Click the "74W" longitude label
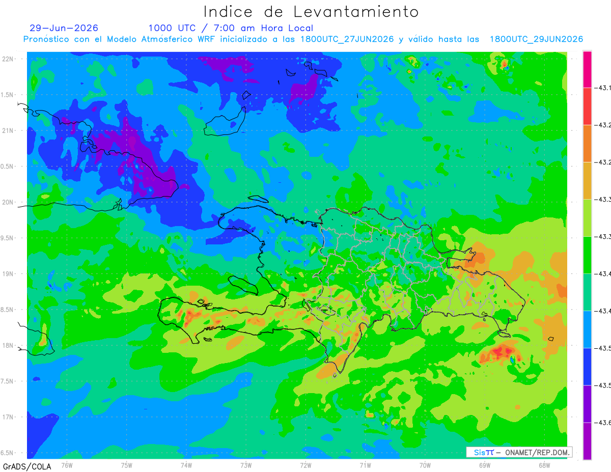The height and width of the screenshot is (472, 611). pos(186,465)
